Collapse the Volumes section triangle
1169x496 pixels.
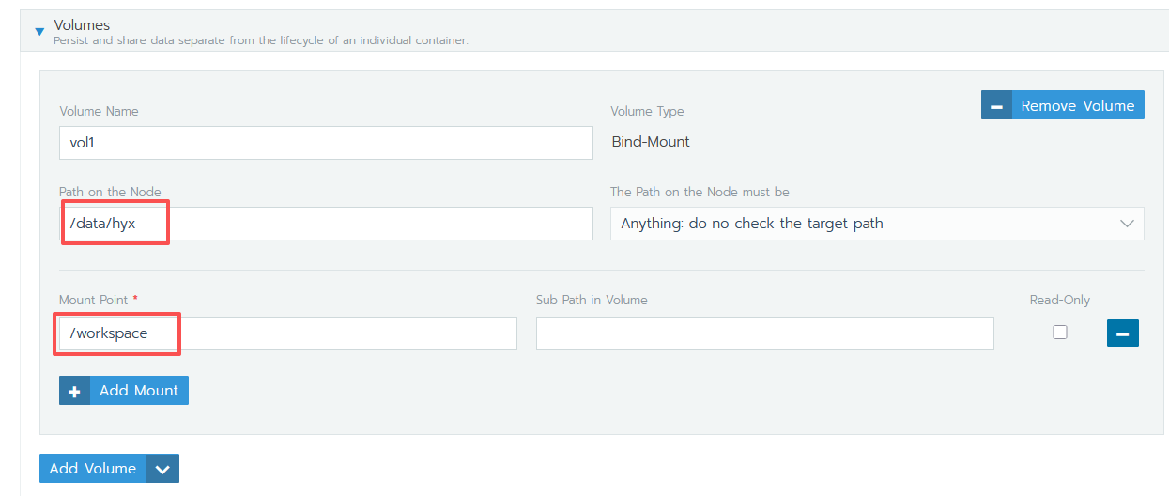point(39,31)
